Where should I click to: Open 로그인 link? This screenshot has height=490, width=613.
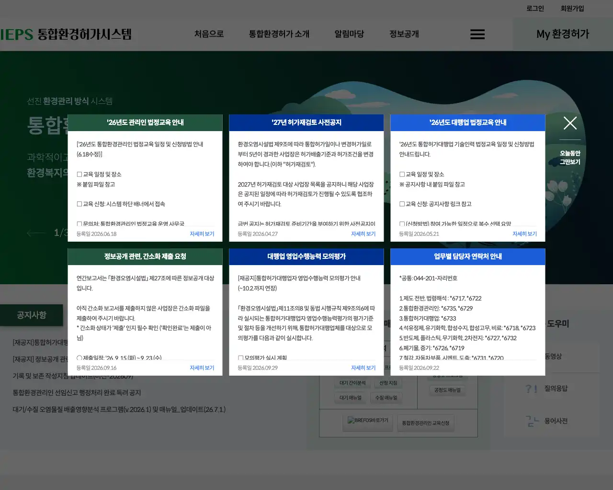pyautogui.click(x=535, y=9)
